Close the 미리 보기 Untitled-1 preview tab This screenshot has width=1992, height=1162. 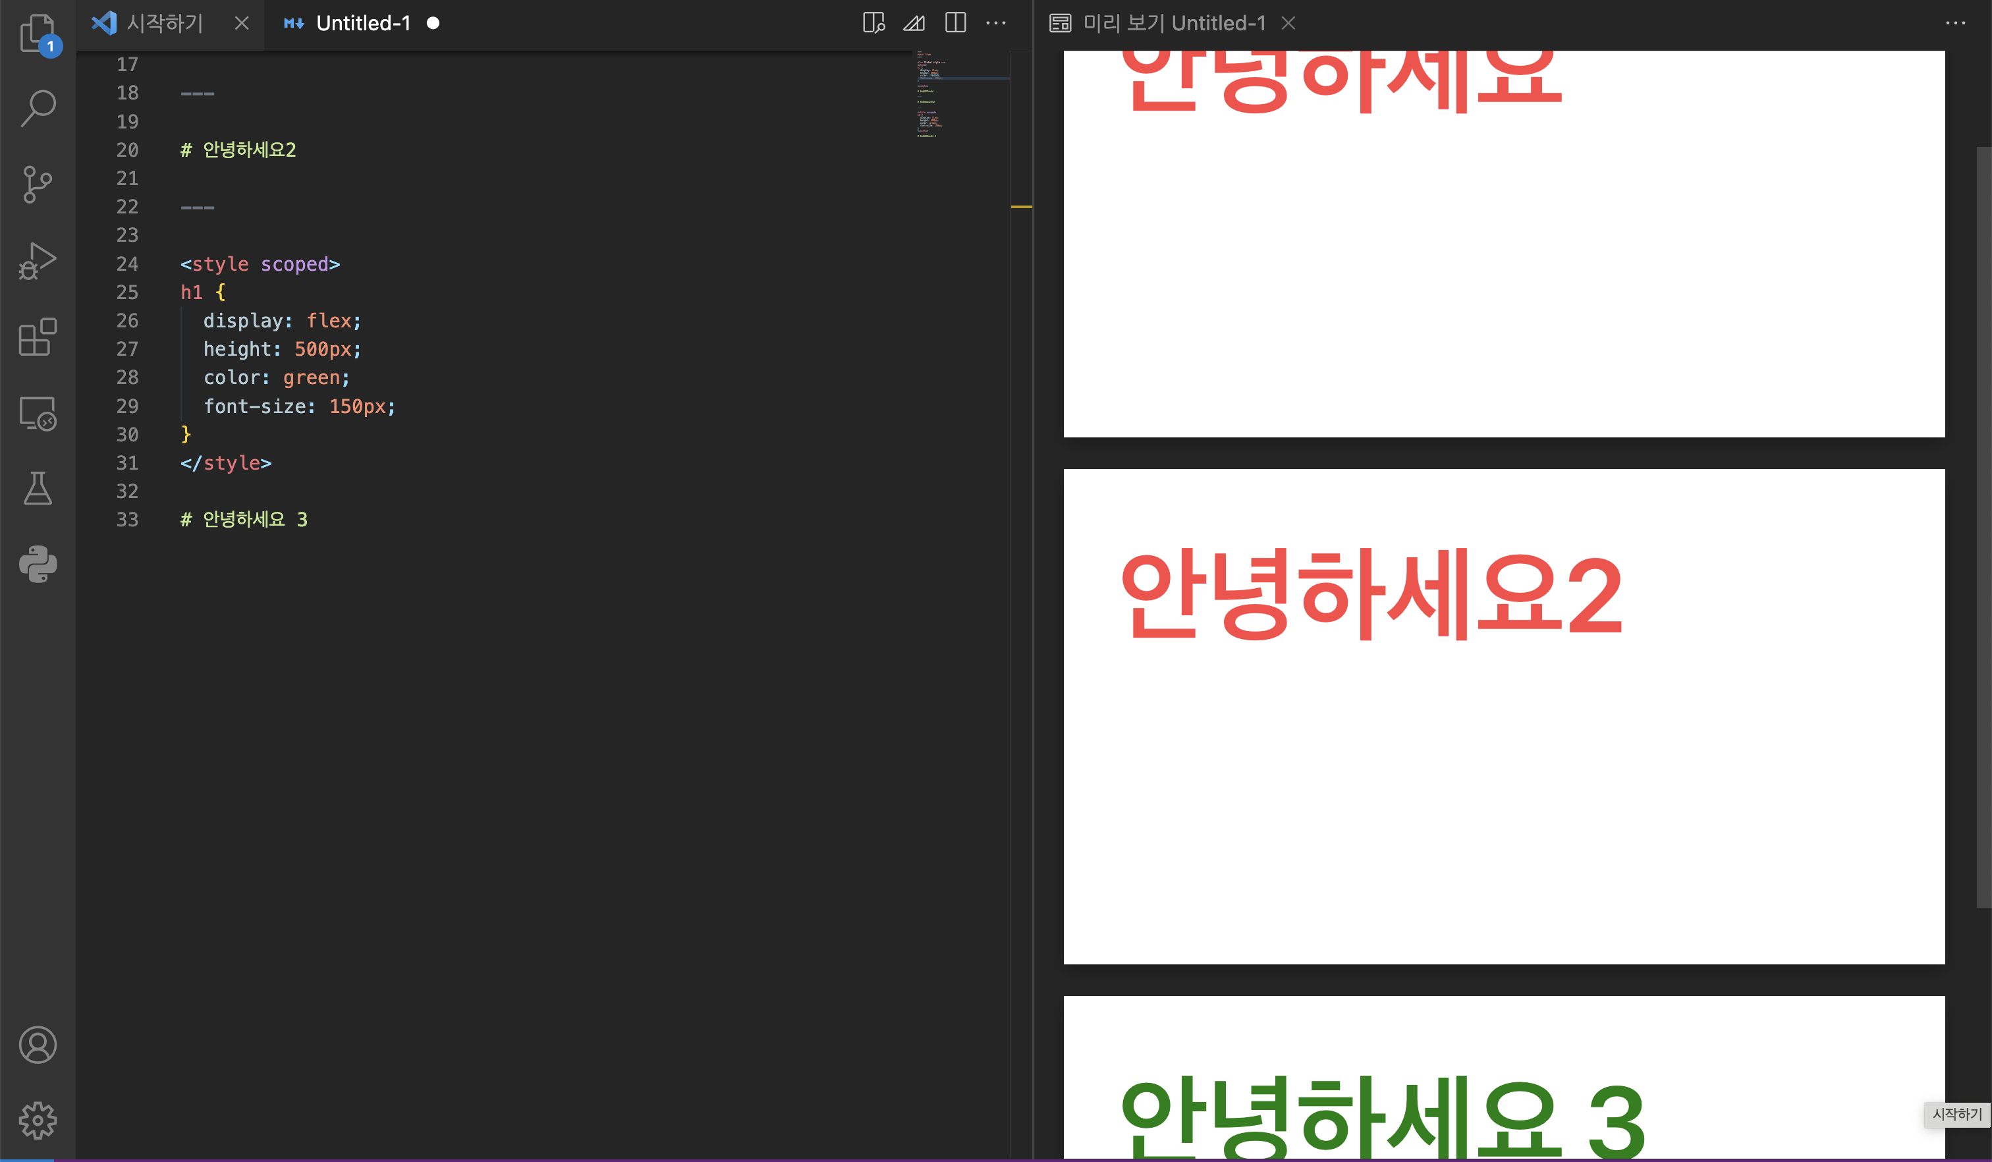click(x=1288, y=23)
